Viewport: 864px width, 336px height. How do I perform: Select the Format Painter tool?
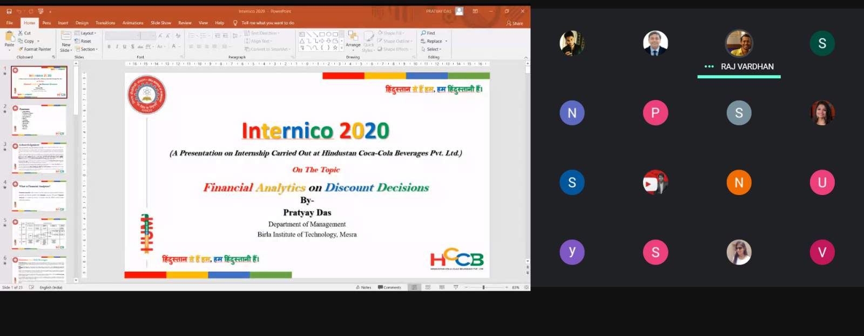[x=35, y=49]
